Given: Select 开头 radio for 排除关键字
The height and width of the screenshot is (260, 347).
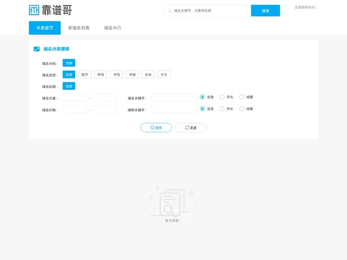Looking at the screenshot, I should click(x=222, y=109).
